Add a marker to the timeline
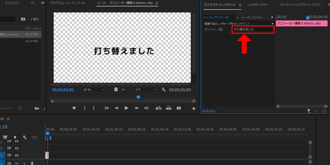The height and width of the screenshot is (165, 330). 15,137
